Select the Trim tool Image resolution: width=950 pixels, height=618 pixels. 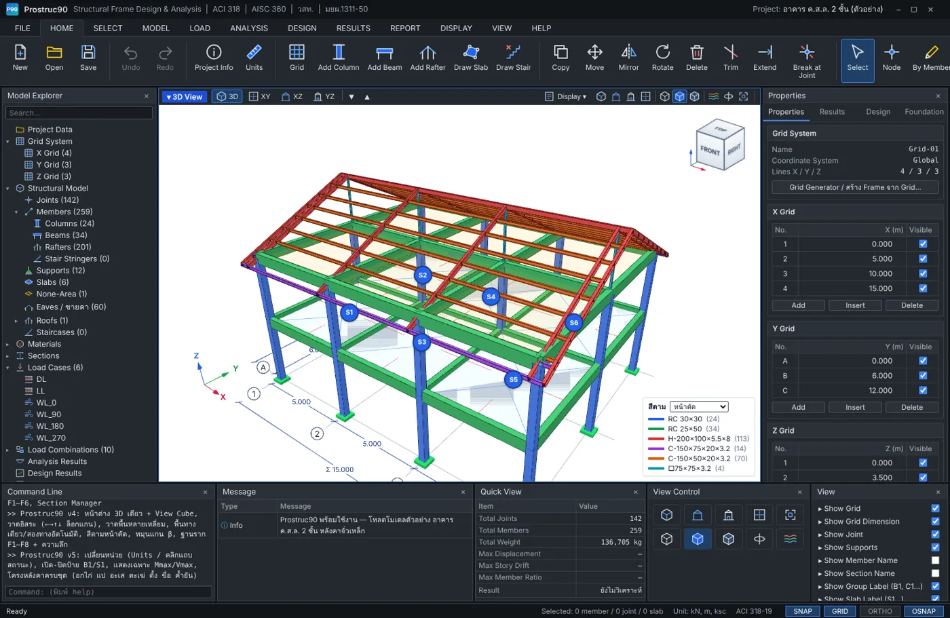[731, 58]
